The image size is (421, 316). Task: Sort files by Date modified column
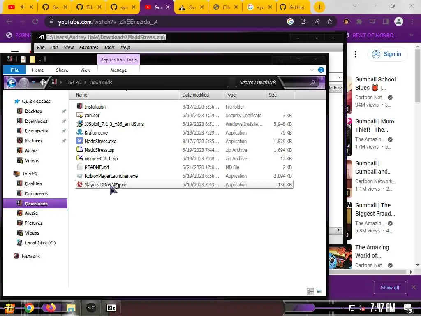[201, 95]
